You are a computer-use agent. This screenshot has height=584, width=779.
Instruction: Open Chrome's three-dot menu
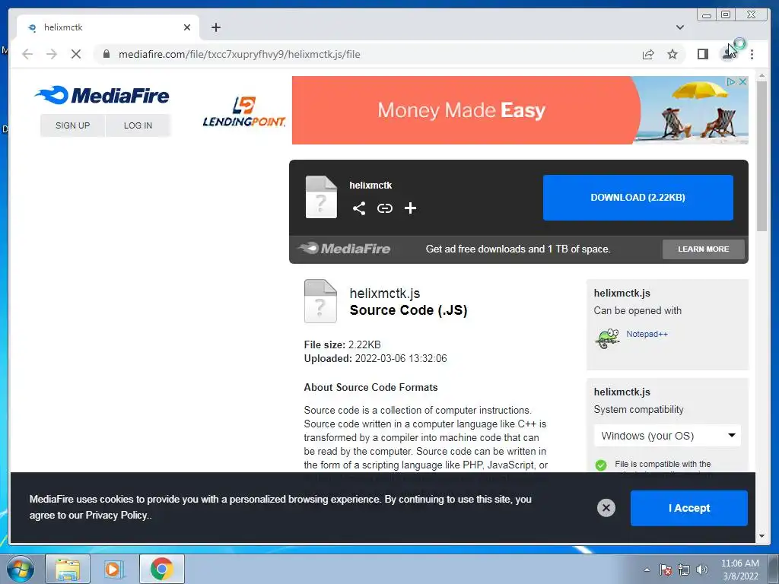(x=752, y=54)
